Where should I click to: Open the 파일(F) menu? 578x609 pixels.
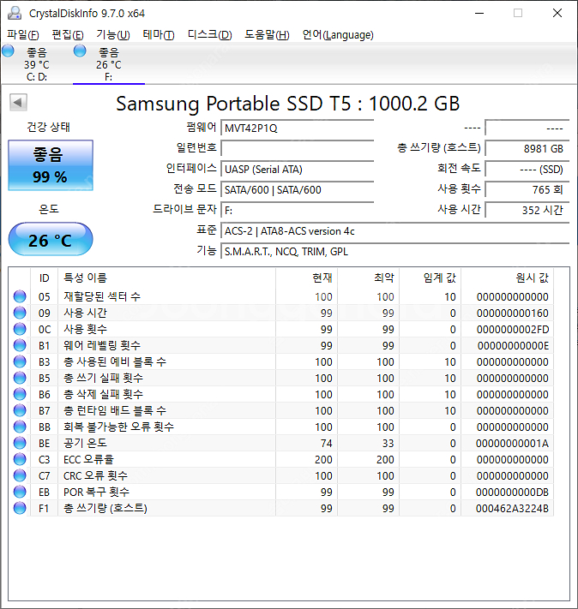tap(23, 35)
